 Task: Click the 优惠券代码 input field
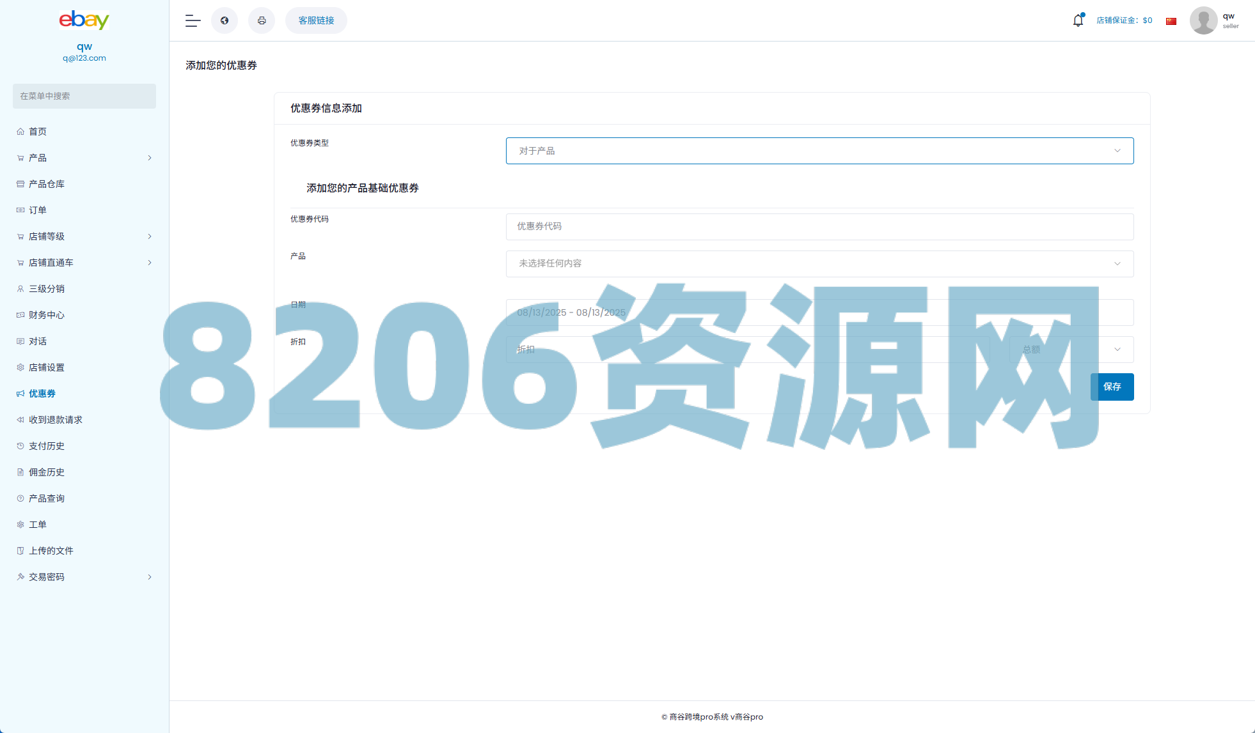point(819,227)
